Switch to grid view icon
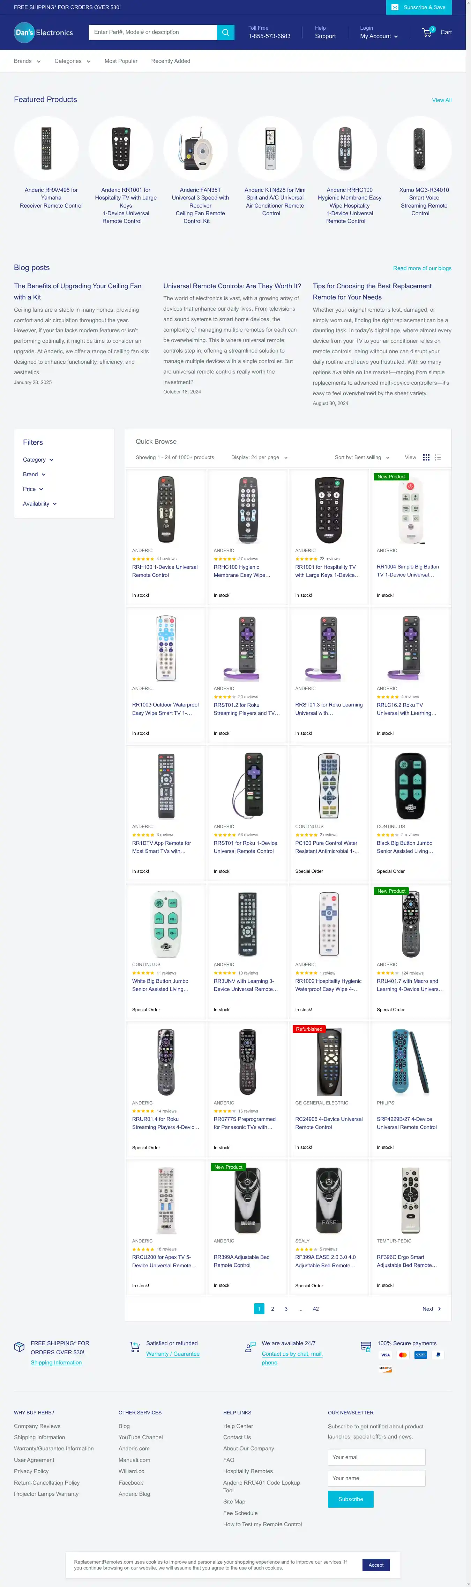This screenshot has height=1587, width=471. tap(426, 457)
